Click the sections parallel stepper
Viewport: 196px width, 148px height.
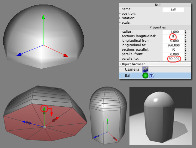(186, 50)
